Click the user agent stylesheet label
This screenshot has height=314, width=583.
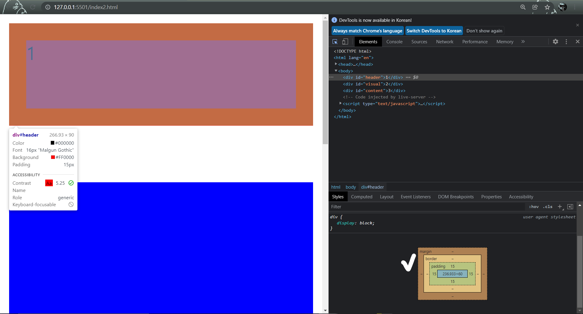(549, 217)
